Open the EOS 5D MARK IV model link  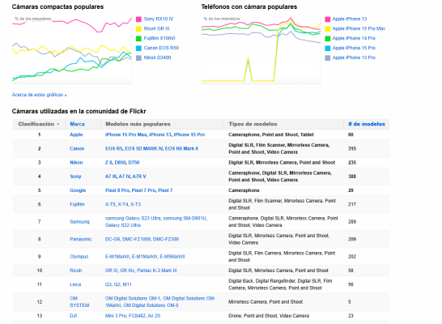coord(143,148)
